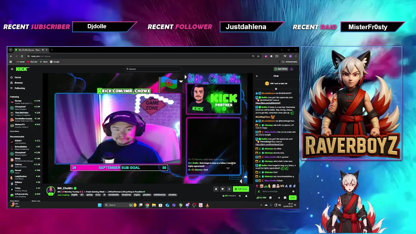Show hidden system tray icons
Image resolution: width=416 pixels, height=234 pixels.
point(261,205)
